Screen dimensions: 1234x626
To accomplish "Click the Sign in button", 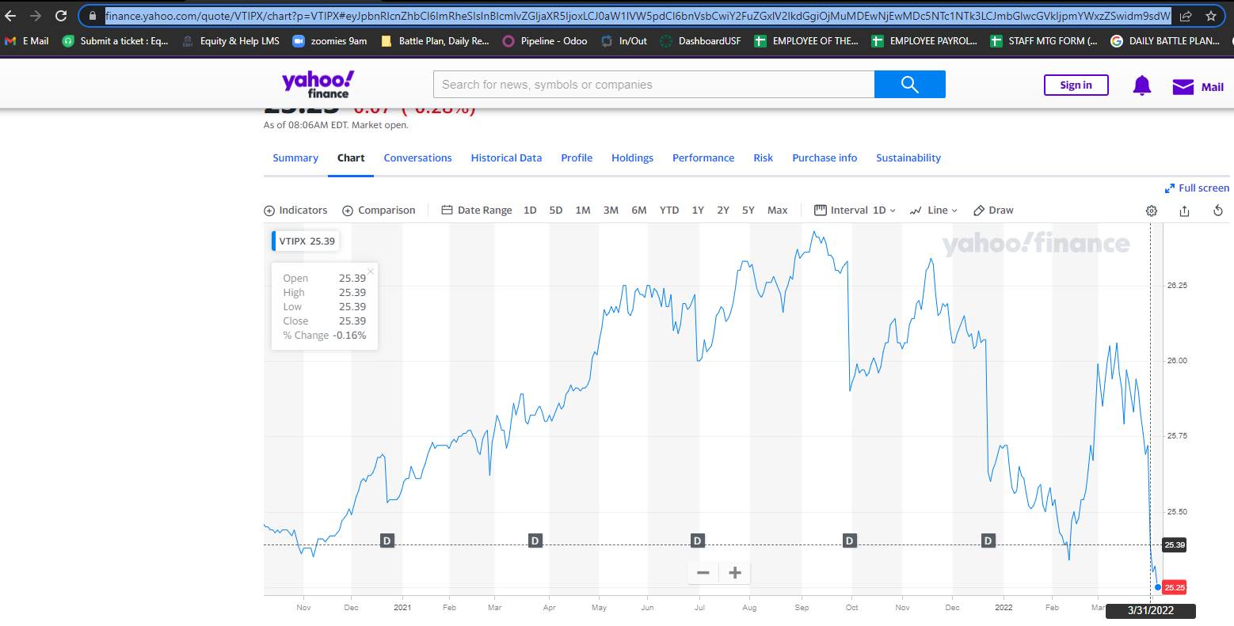I will click(1076, 85).
